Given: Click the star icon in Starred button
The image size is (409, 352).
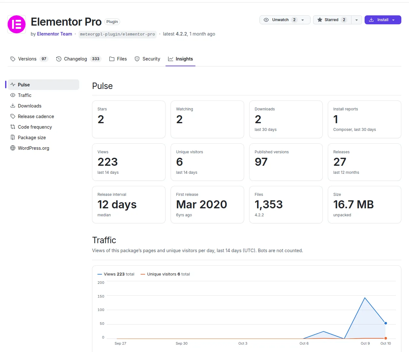Looking at the screenshot, I should [320, 20].
